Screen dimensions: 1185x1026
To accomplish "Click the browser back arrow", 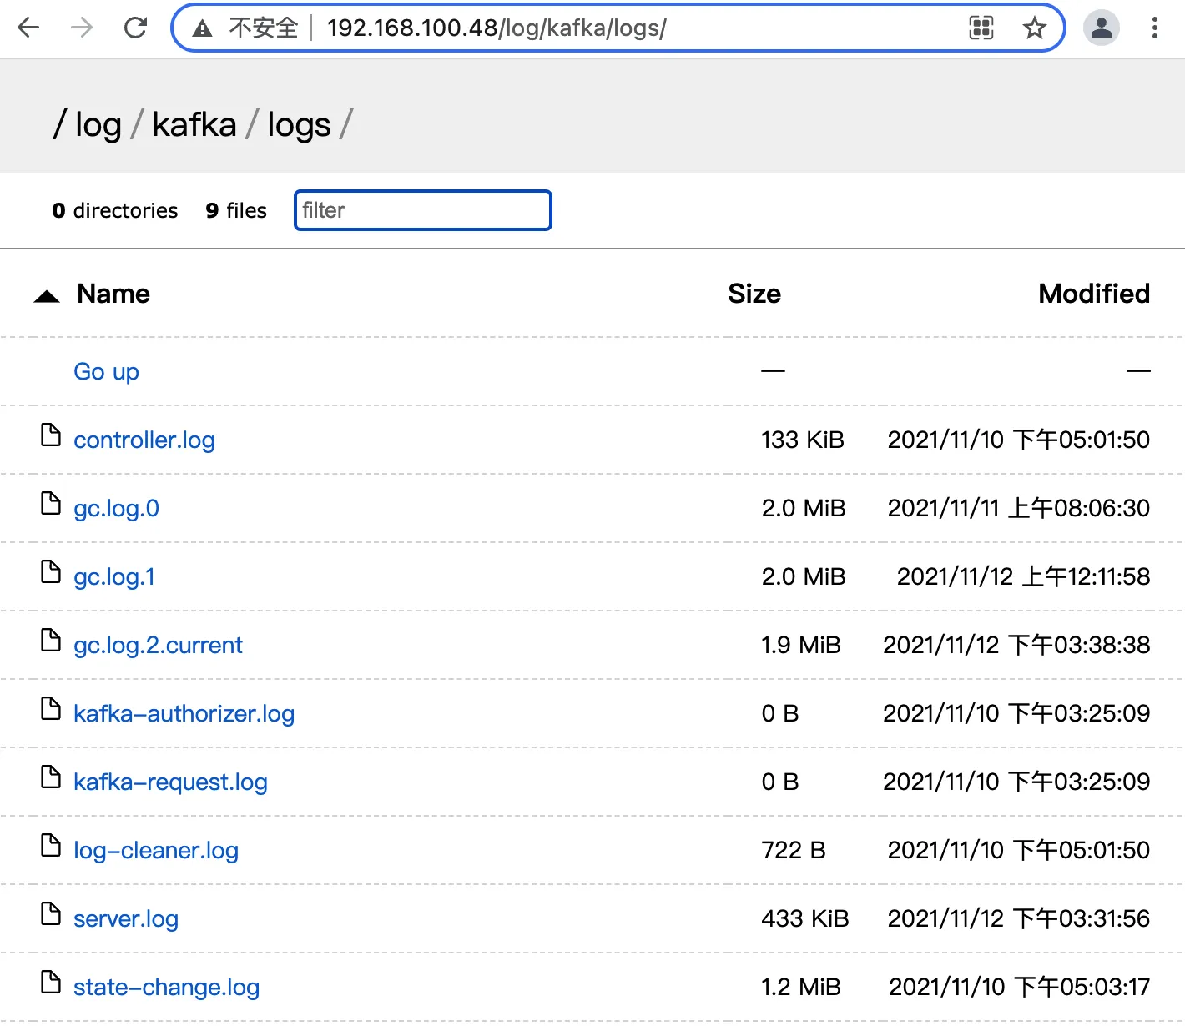I will click(x=28, y=28).
